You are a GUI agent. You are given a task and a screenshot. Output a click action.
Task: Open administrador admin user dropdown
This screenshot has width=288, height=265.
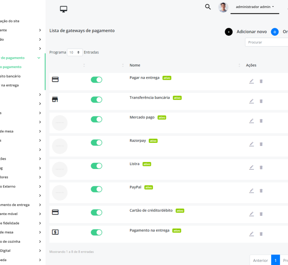[x=255, y=7]
